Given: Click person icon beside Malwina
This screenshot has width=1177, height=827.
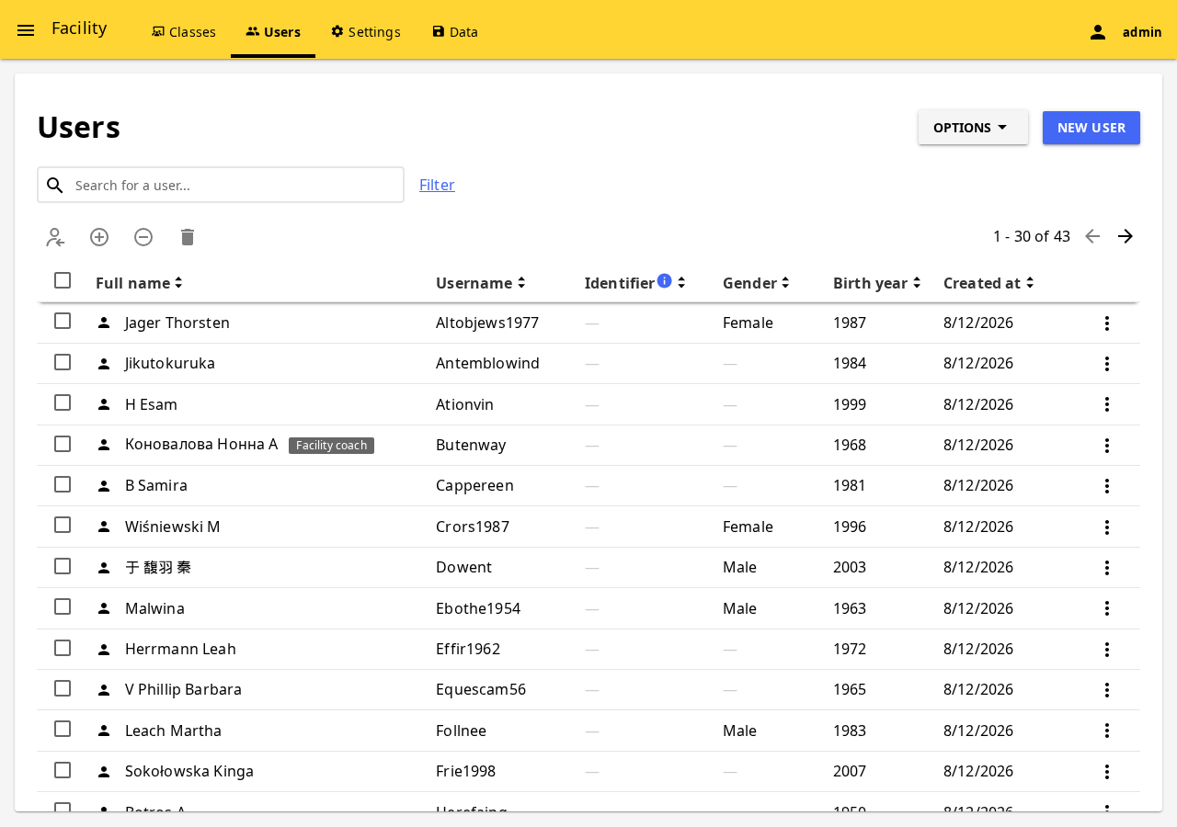Looking at the screenshot, I should 104,608.
